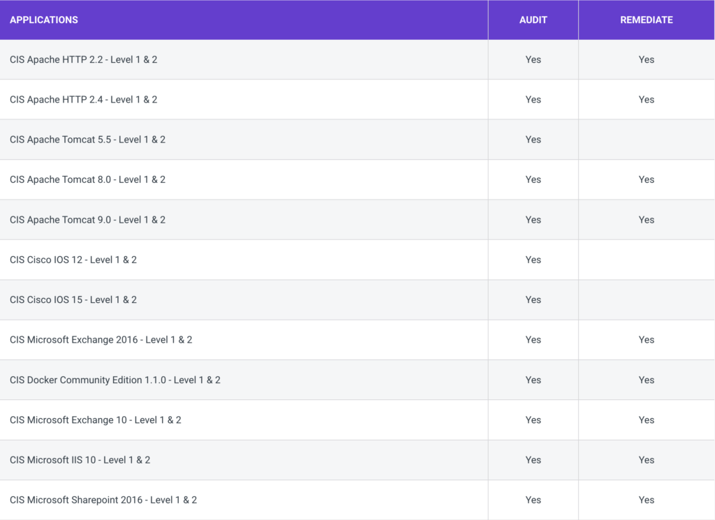Image resolution: width=715 pixels, height=520 pixels.
Task: Select the CIS Apache HTTP 2.4 row label
Action: point(84,100)
